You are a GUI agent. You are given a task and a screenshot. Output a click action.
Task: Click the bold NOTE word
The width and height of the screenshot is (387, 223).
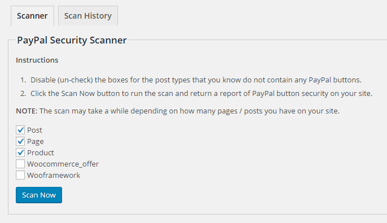tap(27, 111)
